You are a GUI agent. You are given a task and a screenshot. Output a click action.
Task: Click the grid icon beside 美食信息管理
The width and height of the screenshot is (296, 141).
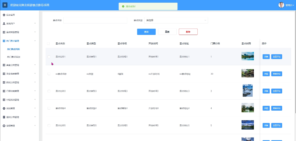(x=4, y=74)
